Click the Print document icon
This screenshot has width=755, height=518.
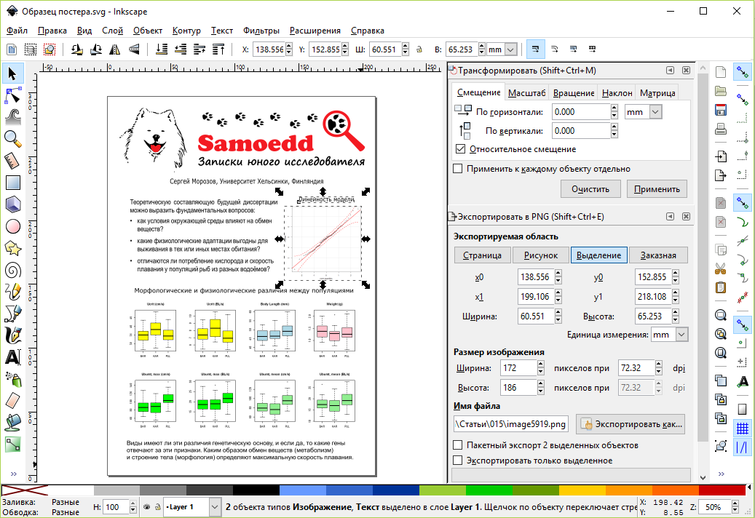pyautogui.click(x=721, y=129)
